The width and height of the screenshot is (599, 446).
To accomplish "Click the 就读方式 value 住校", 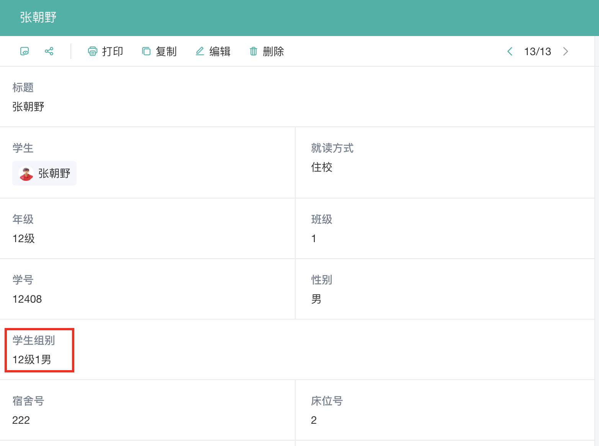I will [x=321, y=167].
